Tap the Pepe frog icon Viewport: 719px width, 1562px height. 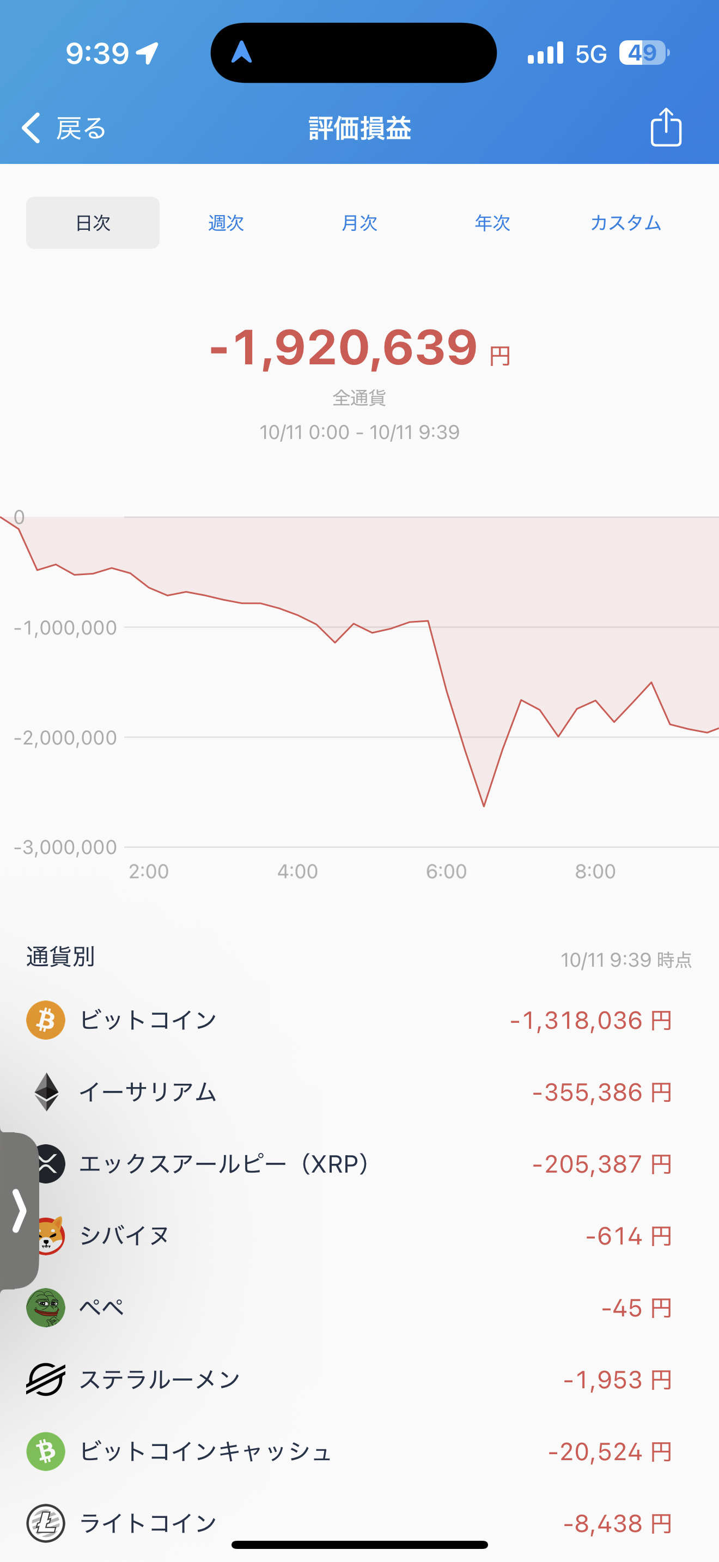pos(45,1308)
